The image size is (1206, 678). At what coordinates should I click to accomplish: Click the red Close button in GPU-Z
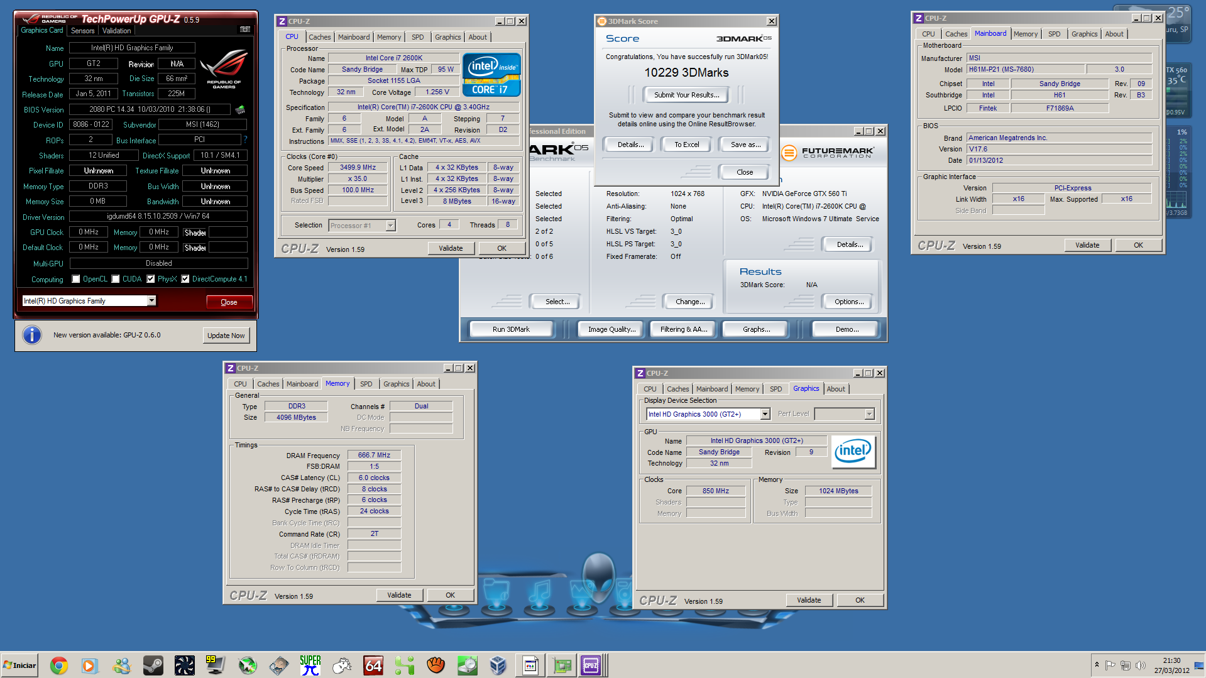[229, 302]
